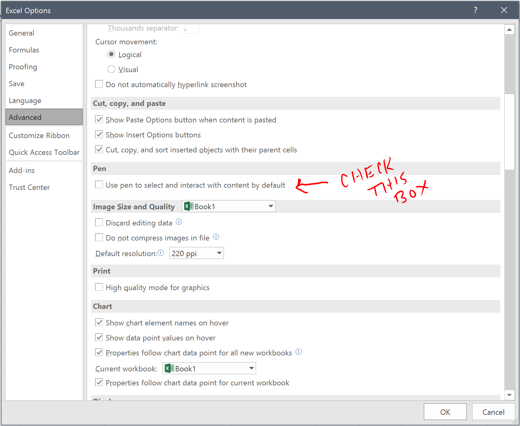Screen dimensions: 520x426
Task: Uncheck Properties follow chart data point new workbooks
Action: [x=99, y=352]
